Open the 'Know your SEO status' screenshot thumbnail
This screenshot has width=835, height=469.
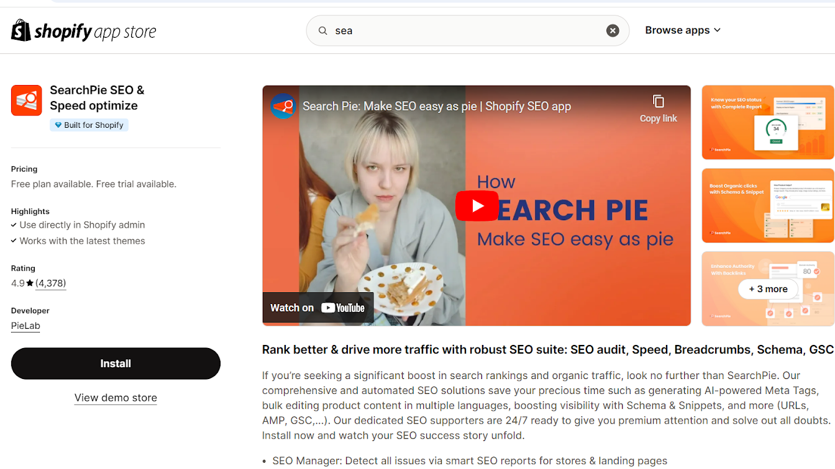[x=768, y=122]
